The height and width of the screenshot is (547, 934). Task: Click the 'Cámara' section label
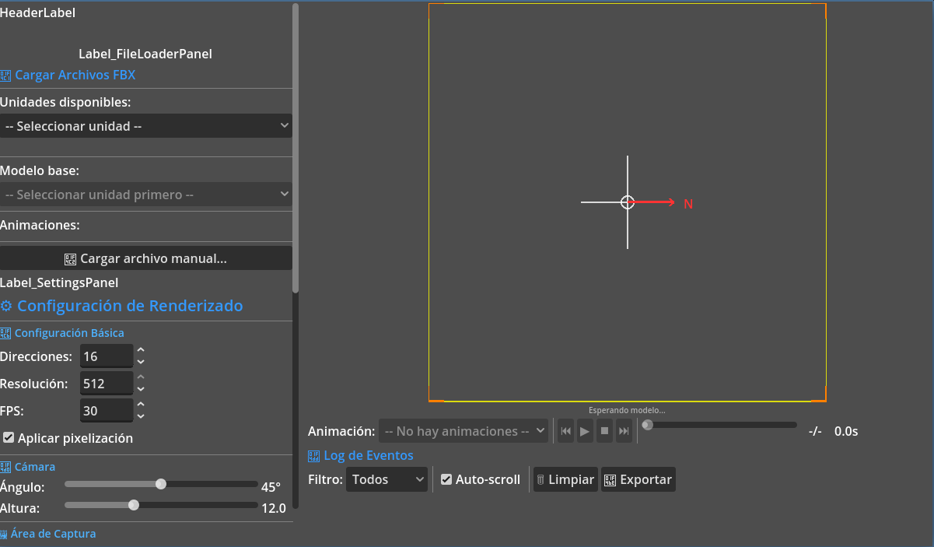click(35, 467)
